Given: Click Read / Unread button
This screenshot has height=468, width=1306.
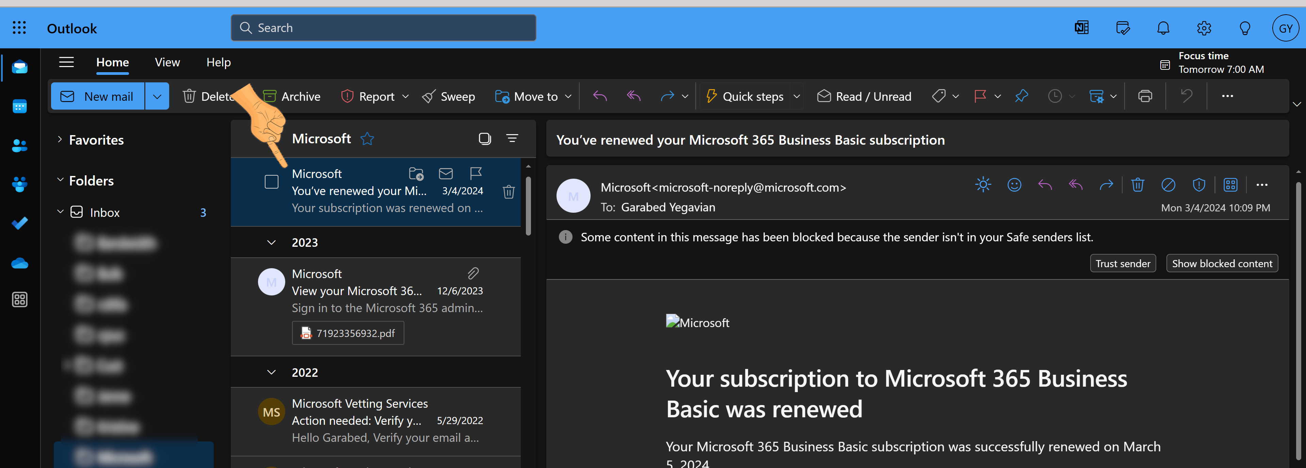Looking at the screenshot, I should tap(864, 96).
